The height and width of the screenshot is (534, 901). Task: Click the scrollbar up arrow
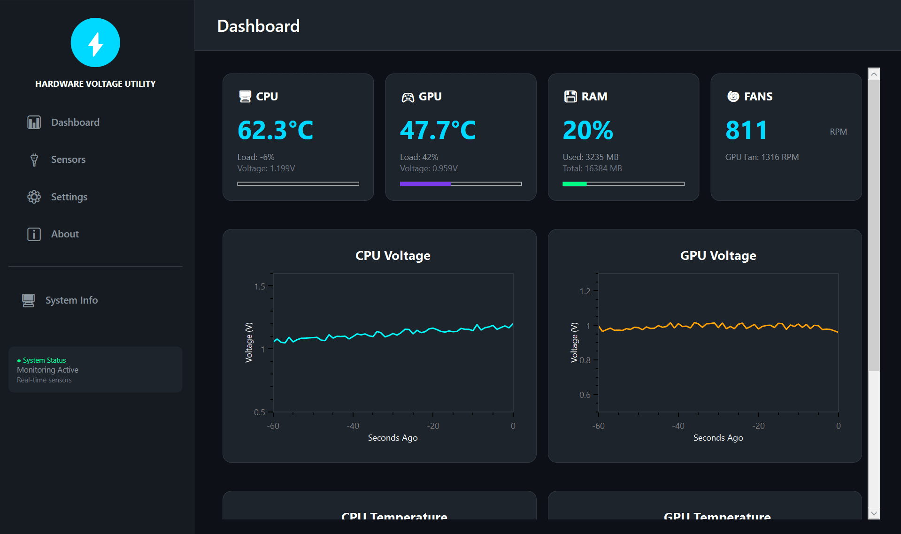(874, 74)
